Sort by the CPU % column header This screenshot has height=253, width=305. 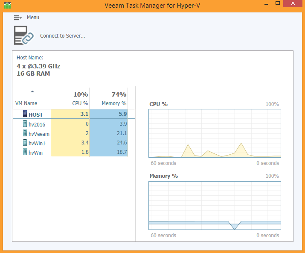coord(80,103)
